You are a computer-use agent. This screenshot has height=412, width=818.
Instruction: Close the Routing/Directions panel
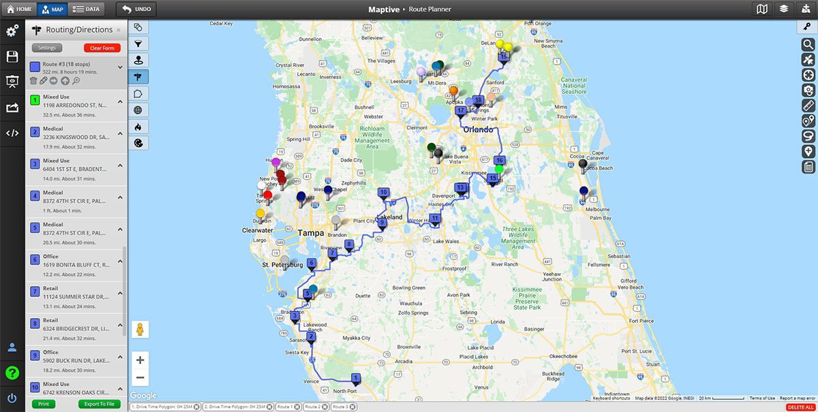point(119,30)
